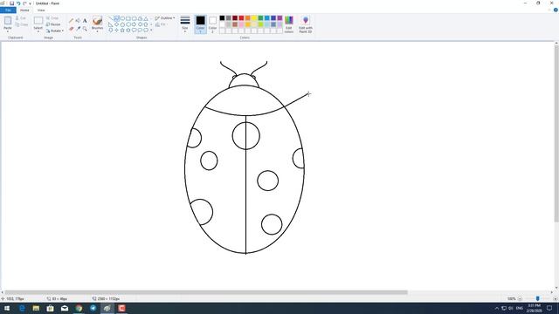Open Customize Quick Access Toolbar dropdown
The image size is (559, 314).
[31, 3]
